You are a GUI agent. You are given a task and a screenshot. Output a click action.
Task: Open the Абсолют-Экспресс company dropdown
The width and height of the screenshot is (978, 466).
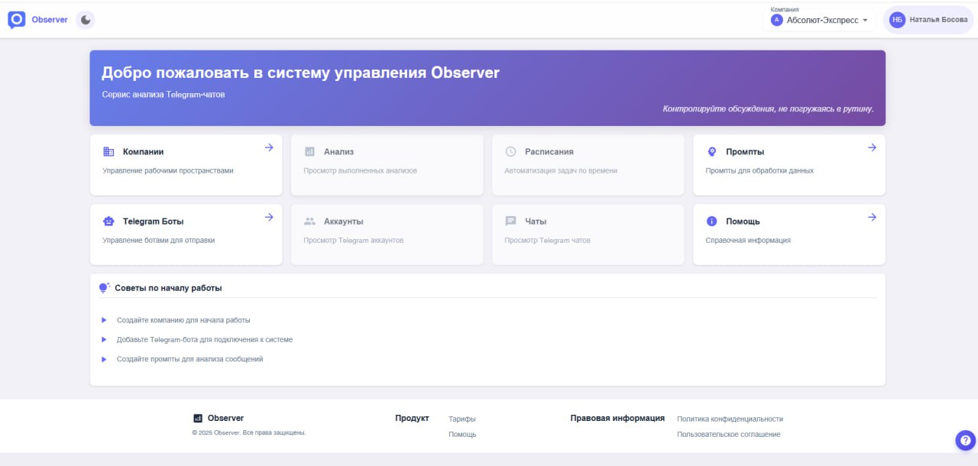(820, 20)
